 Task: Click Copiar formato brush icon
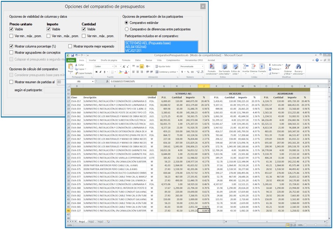(x=77, y=73)
